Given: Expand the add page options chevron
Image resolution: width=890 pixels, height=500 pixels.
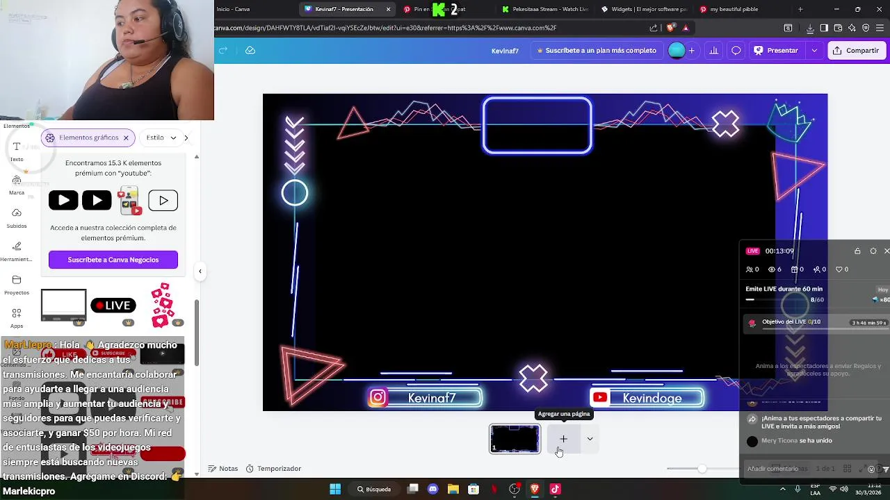Looking at the screenshot, I should coord(590,439).
